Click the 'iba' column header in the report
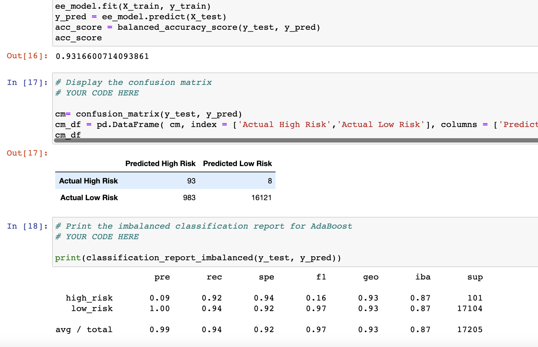The image size is (538, 347). point(423,277)
